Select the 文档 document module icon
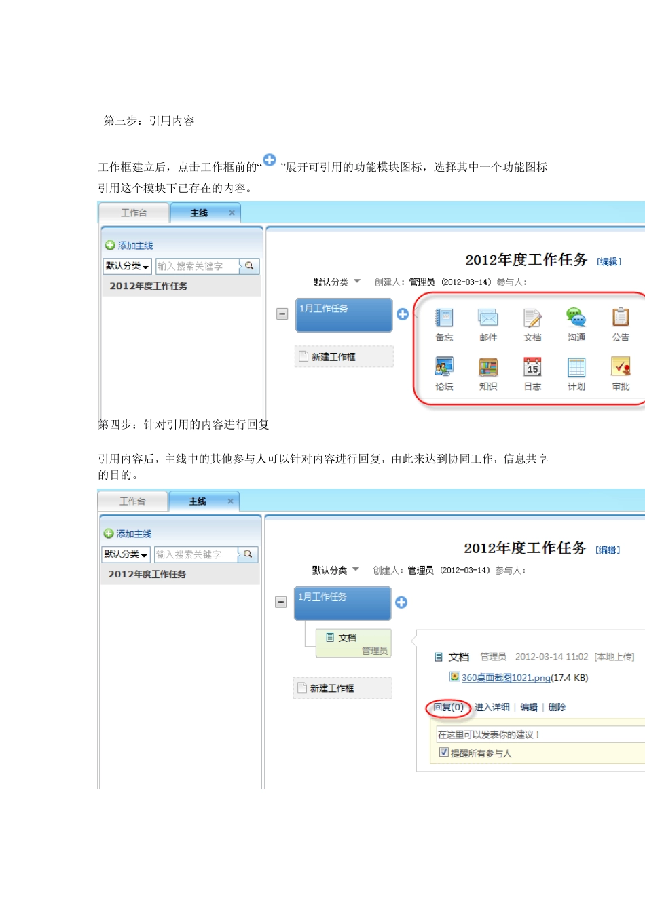The width and height of the screenshot is (645, 912). click(532, 318)
